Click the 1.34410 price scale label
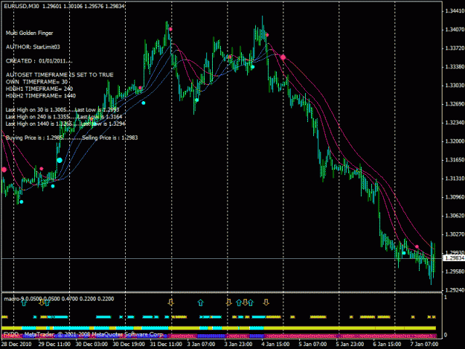 pos(455,11)
